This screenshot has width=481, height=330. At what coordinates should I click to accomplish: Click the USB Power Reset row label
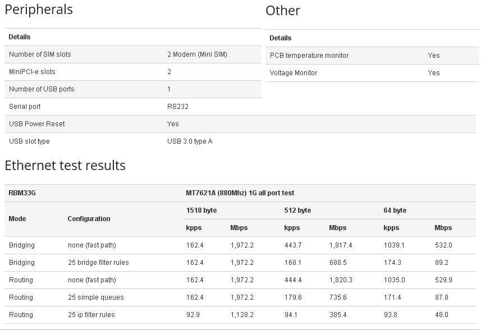[37, 124]
